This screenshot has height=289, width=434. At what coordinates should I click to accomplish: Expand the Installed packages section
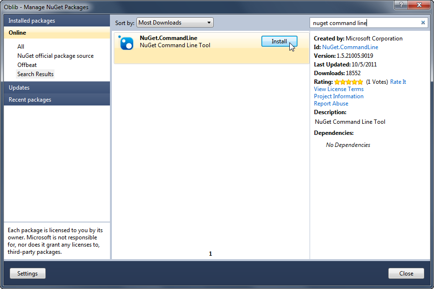(57, 21)
